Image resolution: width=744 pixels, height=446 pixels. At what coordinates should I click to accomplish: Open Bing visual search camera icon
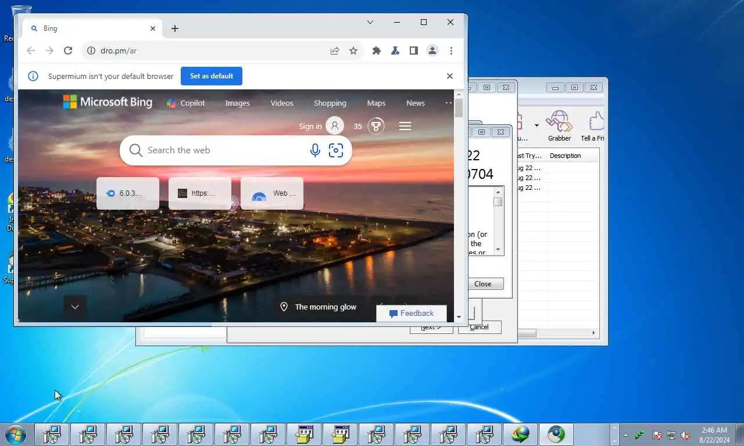[335, 150]
